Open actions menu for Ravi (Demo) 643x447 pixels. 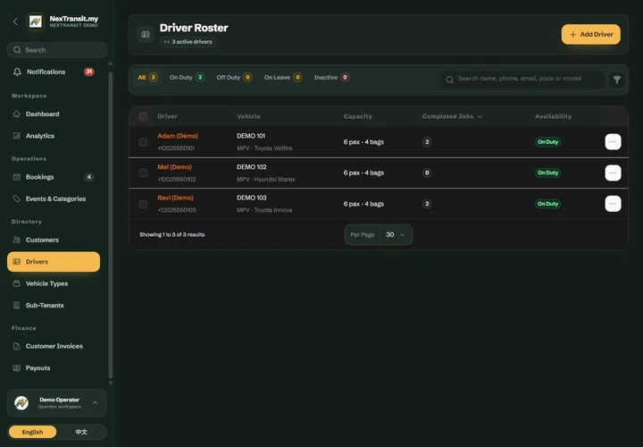pyautogui.click(x=613, y=204)
